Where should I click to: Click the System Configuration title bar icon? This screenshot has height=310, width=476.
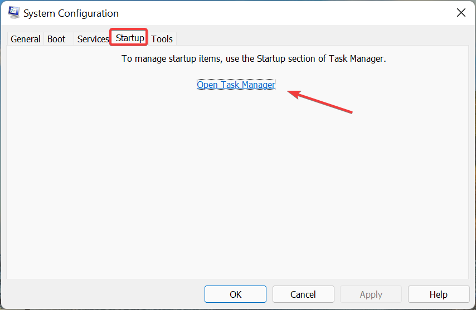point(14,13)
